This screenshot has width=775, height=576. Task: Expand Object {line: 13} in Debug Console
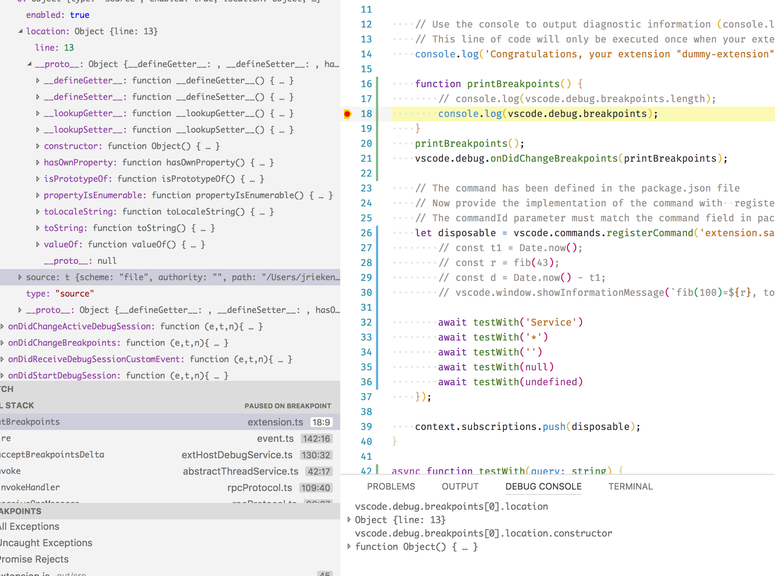(x=349, y=519)
